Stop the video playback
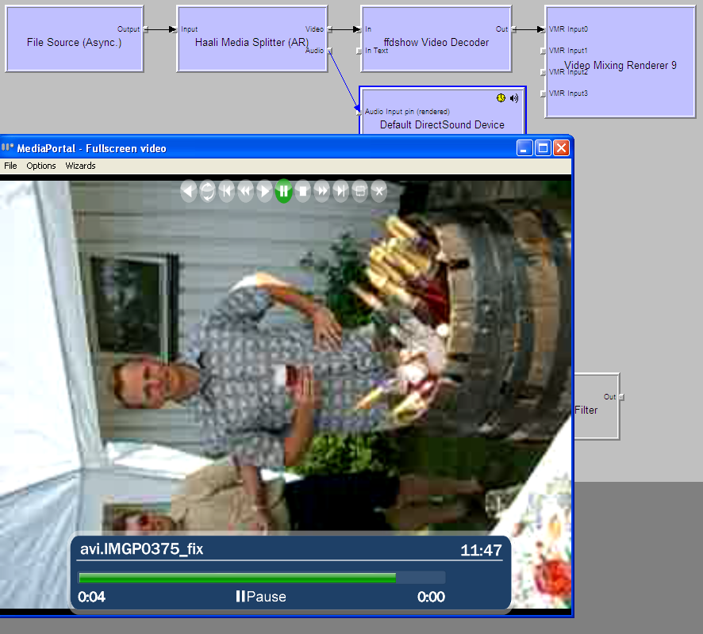The height and width of the screenshot is (634, 703). (x=303, y=191)
